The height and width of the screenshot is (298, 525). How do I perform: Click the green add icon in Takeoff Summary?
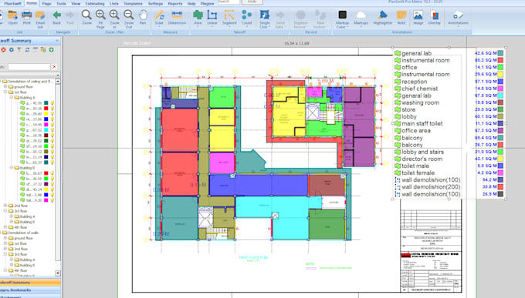tap(51, 50)
